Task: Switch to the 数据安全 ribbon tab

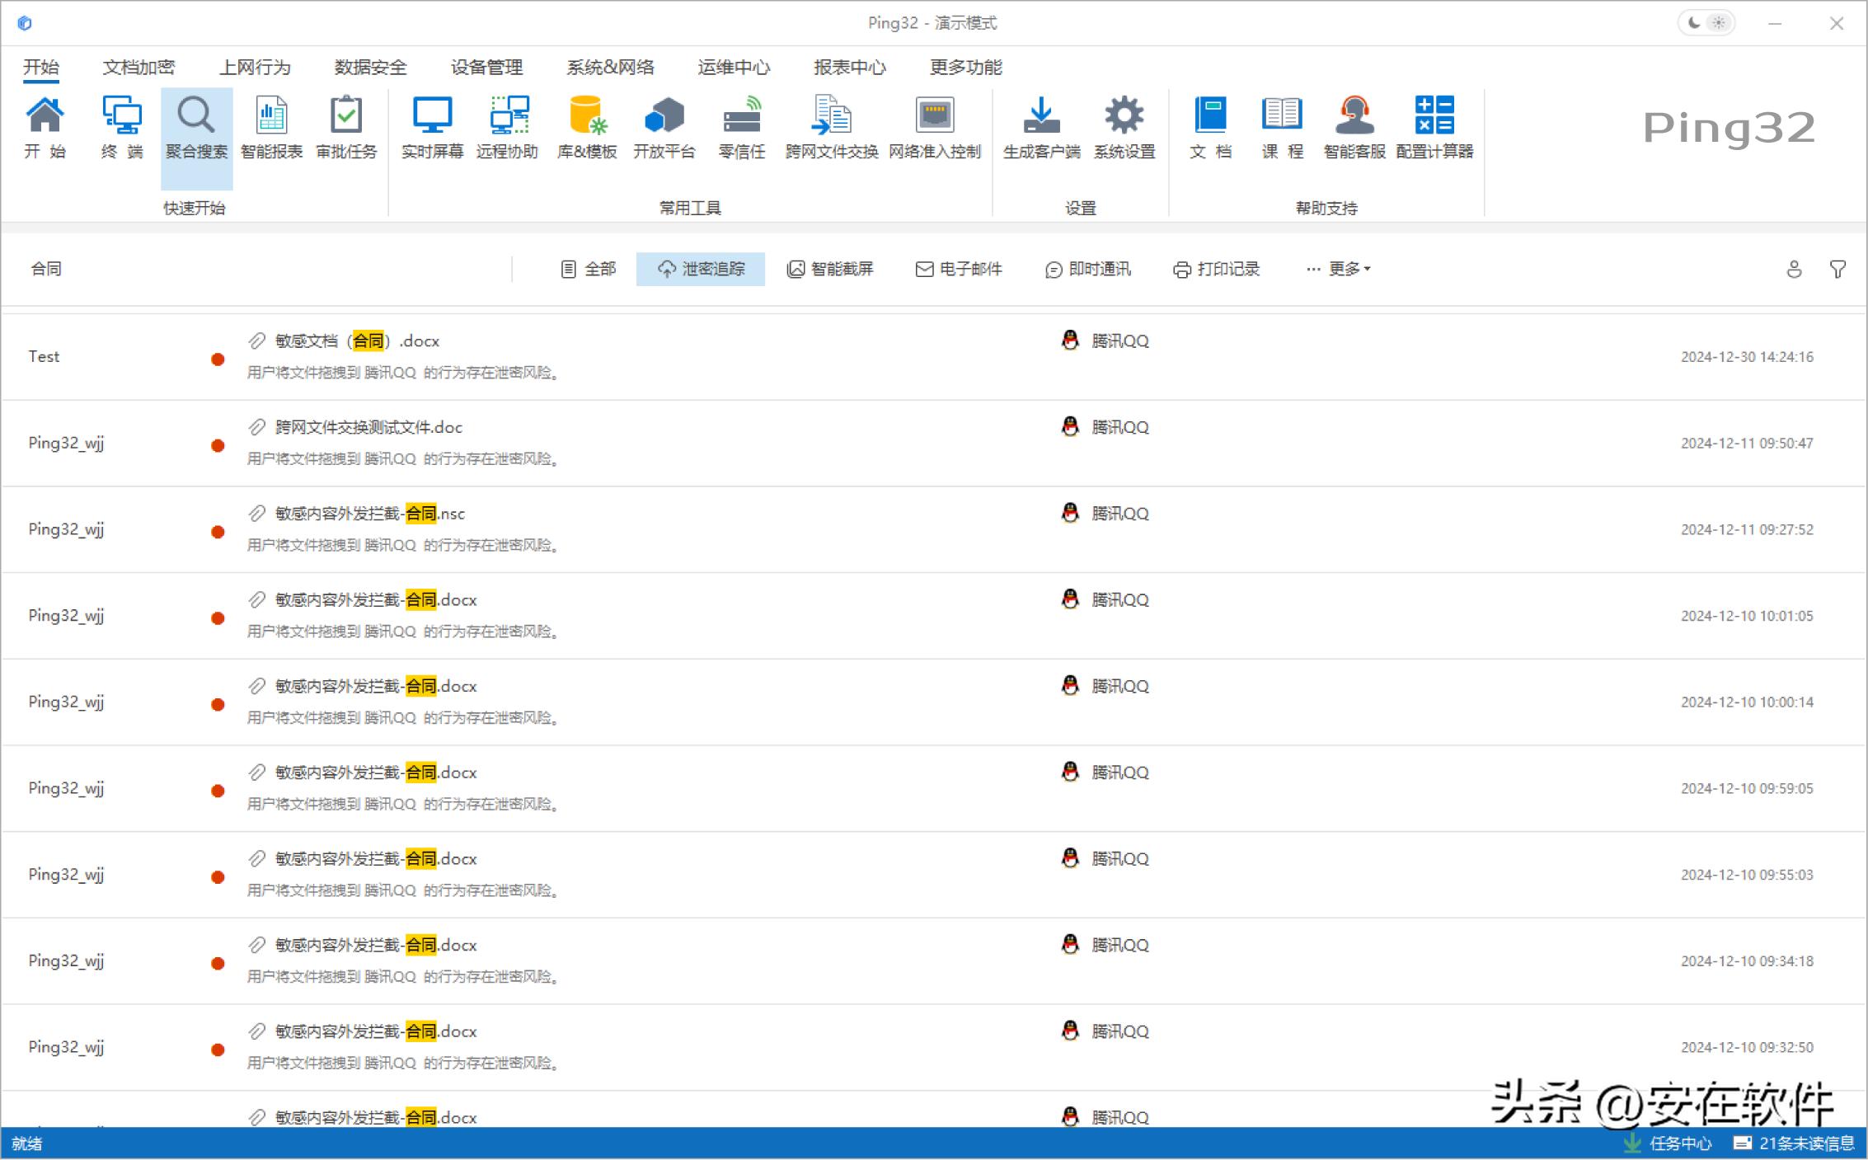Action: [x=370, y=67]
